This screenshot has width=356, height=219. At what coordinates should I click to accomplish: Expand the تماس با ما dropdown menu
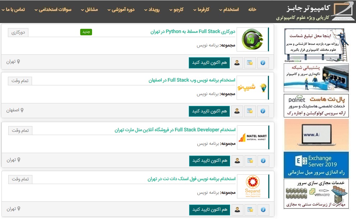point(13,10)
